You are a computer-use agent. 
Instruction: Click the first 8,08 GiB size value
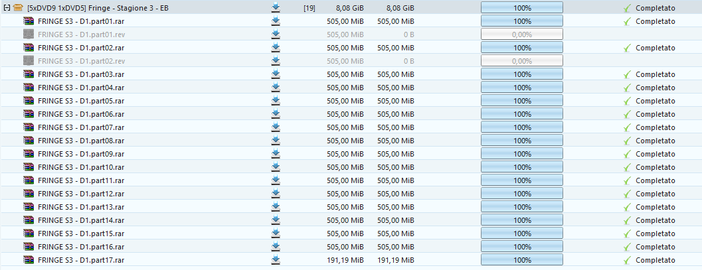(350, 7)
